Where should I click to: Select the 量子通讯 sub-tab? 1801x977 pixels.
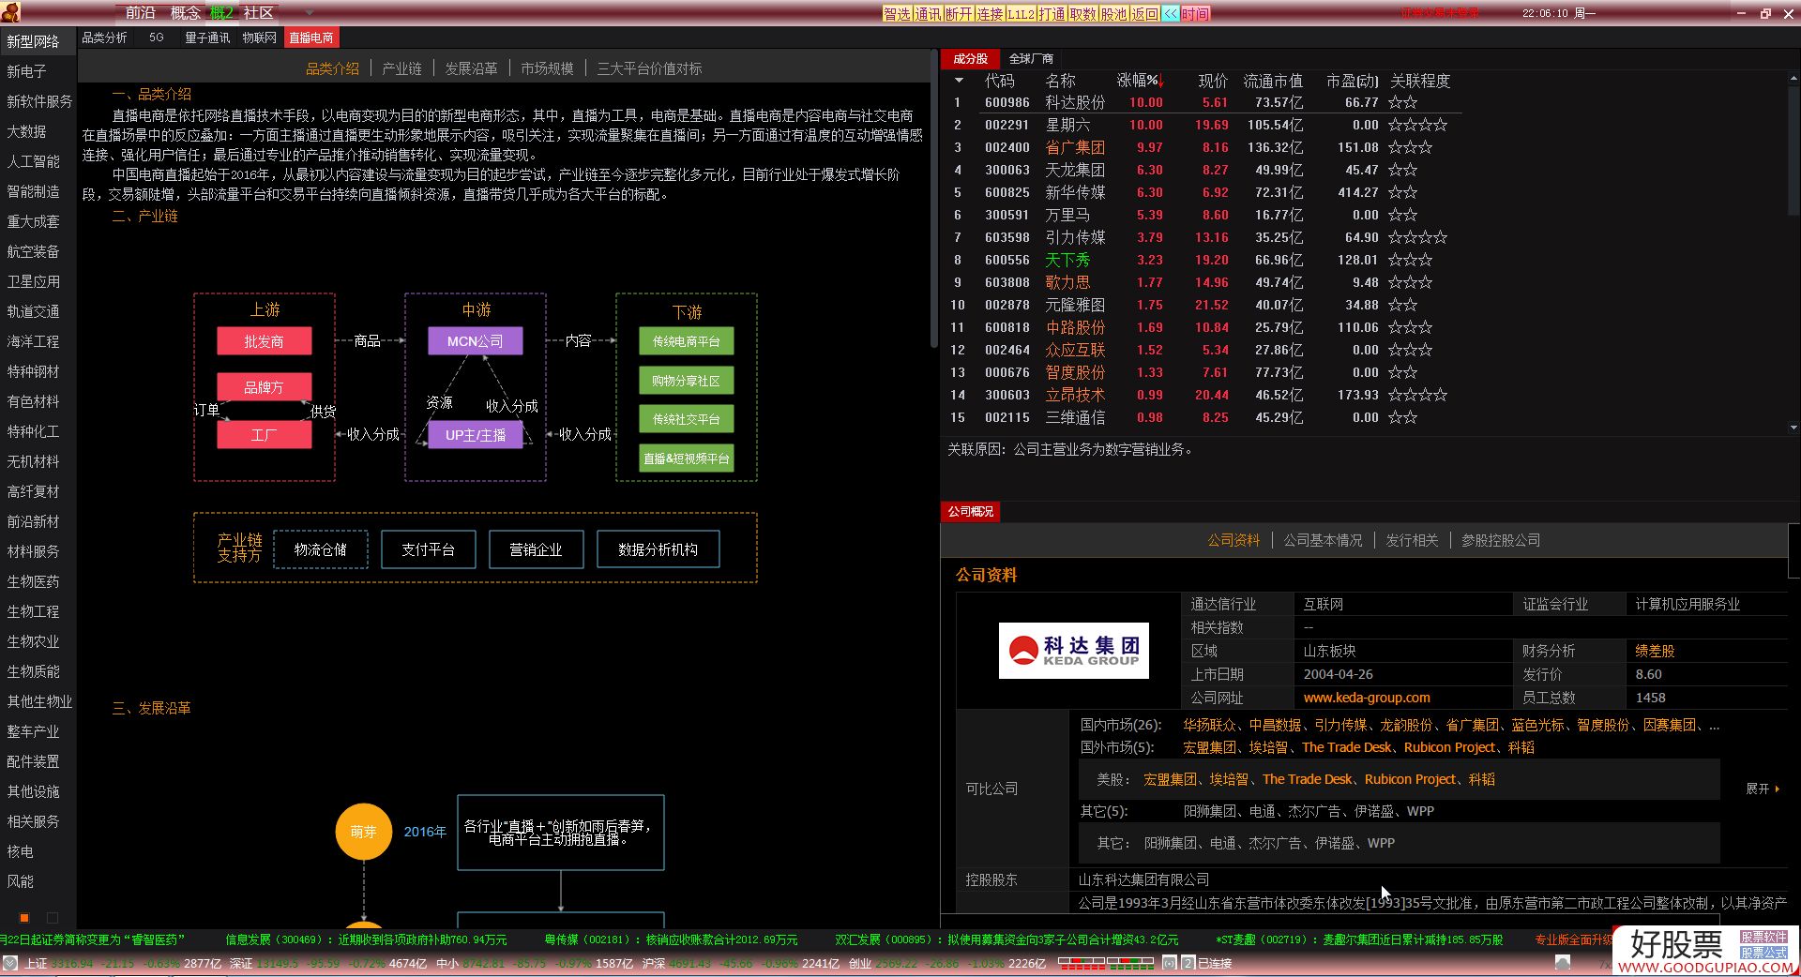(x=207, y=38)
